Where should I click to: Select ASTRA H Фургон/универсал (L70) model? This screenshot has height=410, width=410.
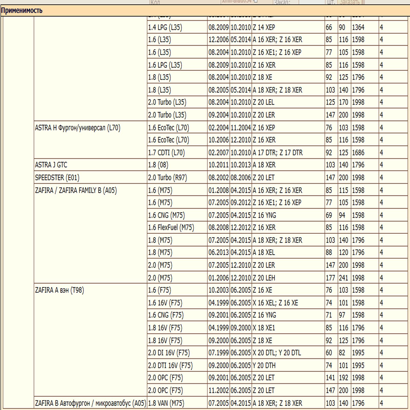77,128
